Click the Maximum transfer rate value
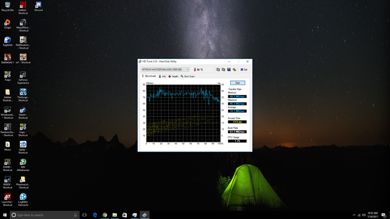The height and width of the screenshot is (219, 390). (x=237, y=104)
